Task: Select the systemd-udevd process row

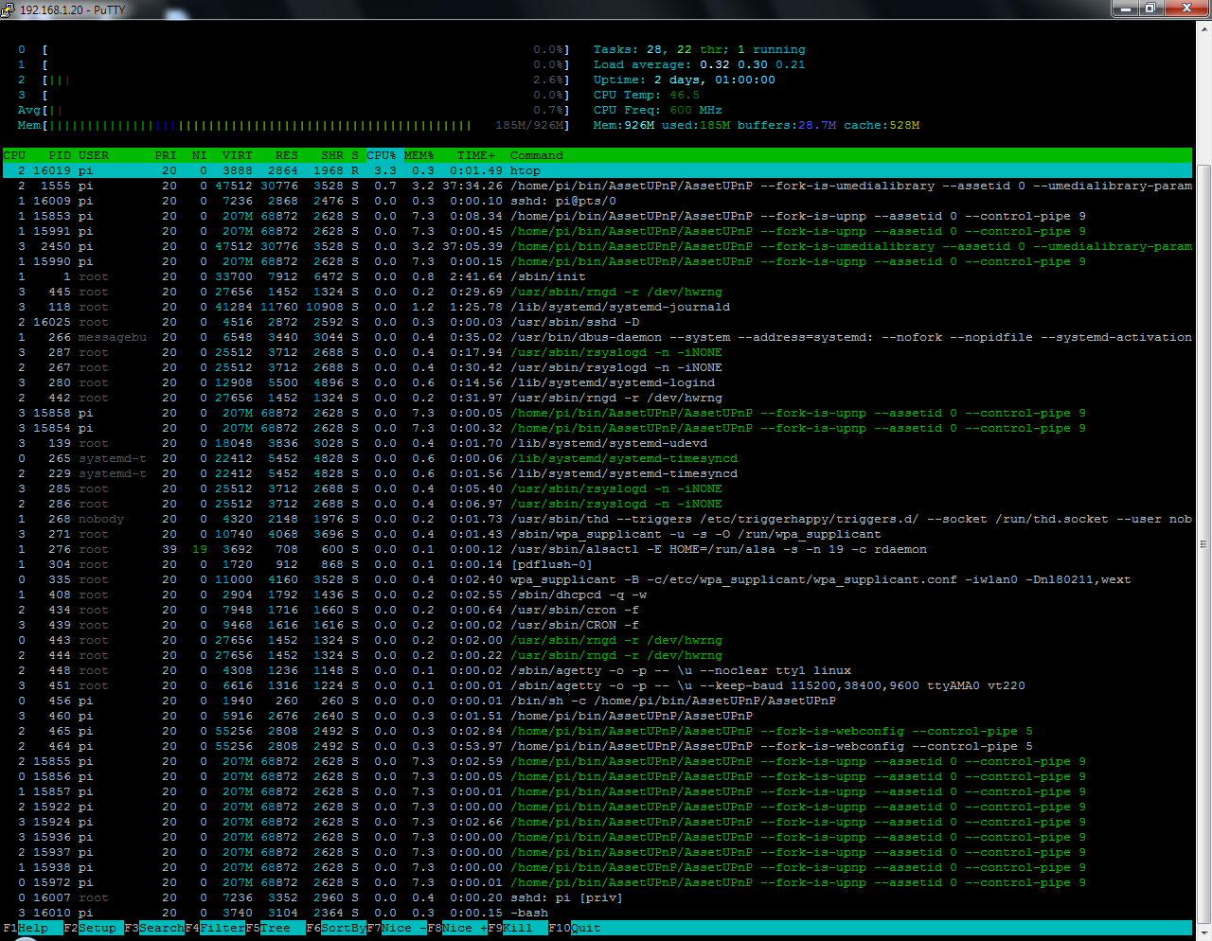Action: [x=597, y=443]
